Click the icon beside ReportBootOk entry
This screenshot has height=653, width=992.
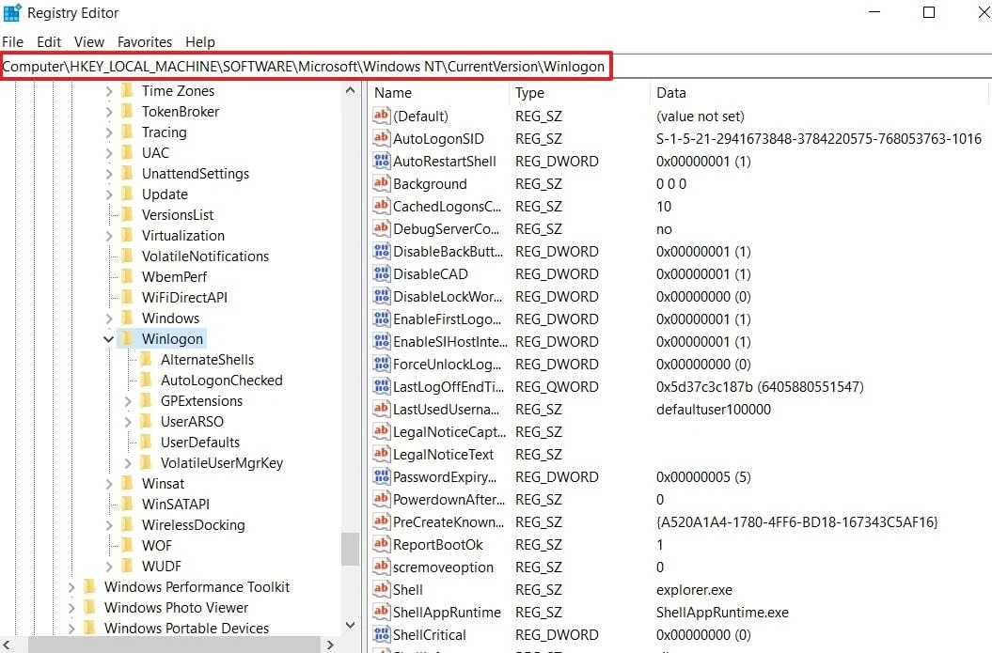point(381,544)
